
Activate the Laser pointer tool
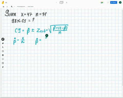point(3,67)
